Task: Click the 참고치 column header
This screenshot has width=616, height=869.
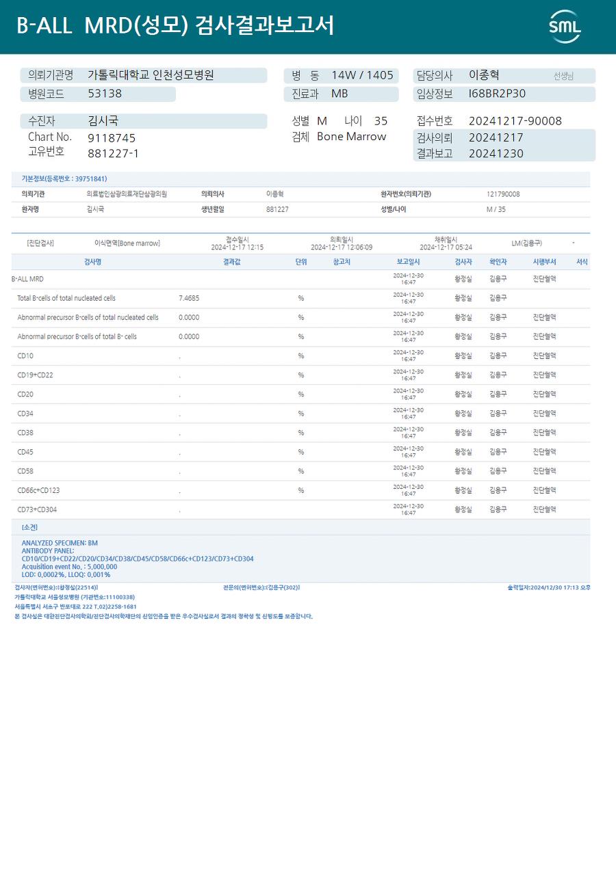Action: click(342, 262)
